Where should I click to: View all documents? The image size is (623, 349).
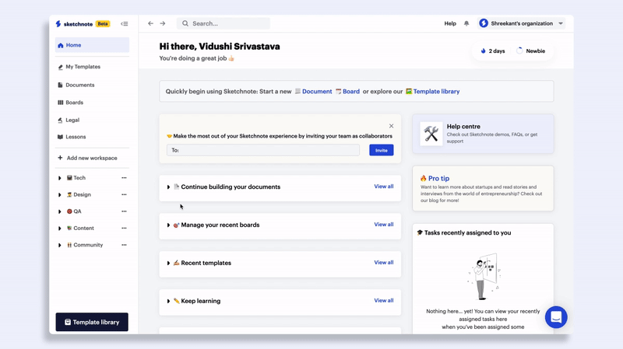tap(384, 187)
